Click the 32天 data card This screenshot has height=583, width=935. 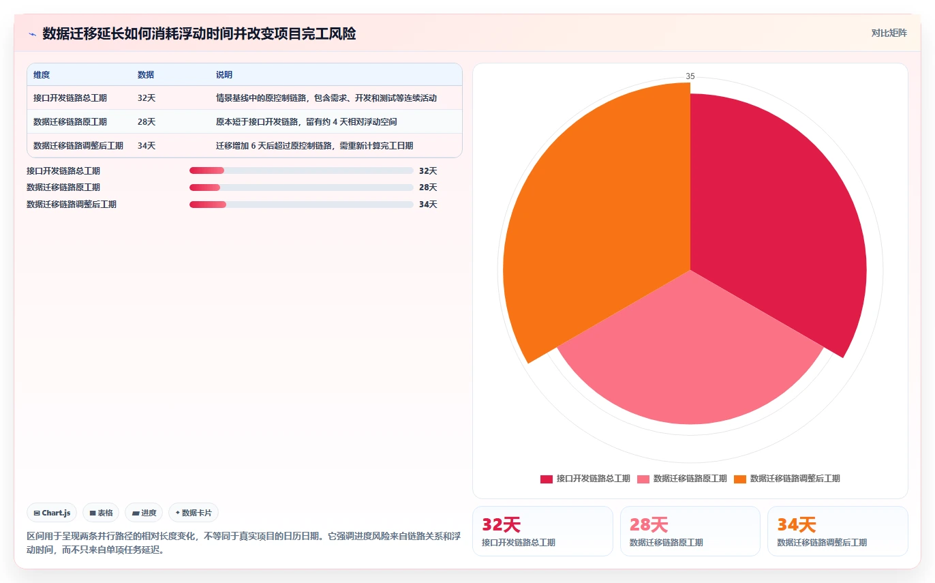coord(542,531)
